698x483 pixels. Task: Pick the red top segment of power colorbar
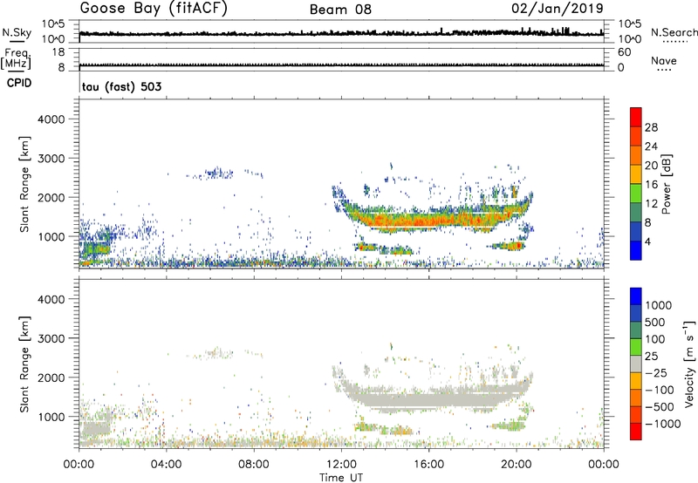[636, 118]
